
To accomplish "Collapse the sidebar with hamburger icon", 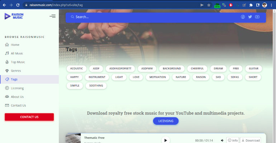I will coord(52,16).
